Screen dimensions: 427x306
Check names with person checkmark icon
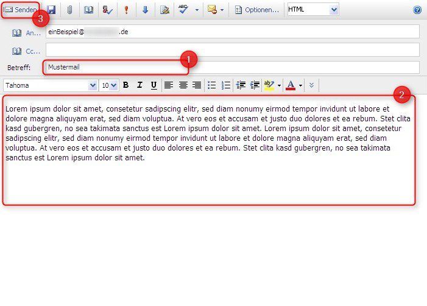point(108,10)
